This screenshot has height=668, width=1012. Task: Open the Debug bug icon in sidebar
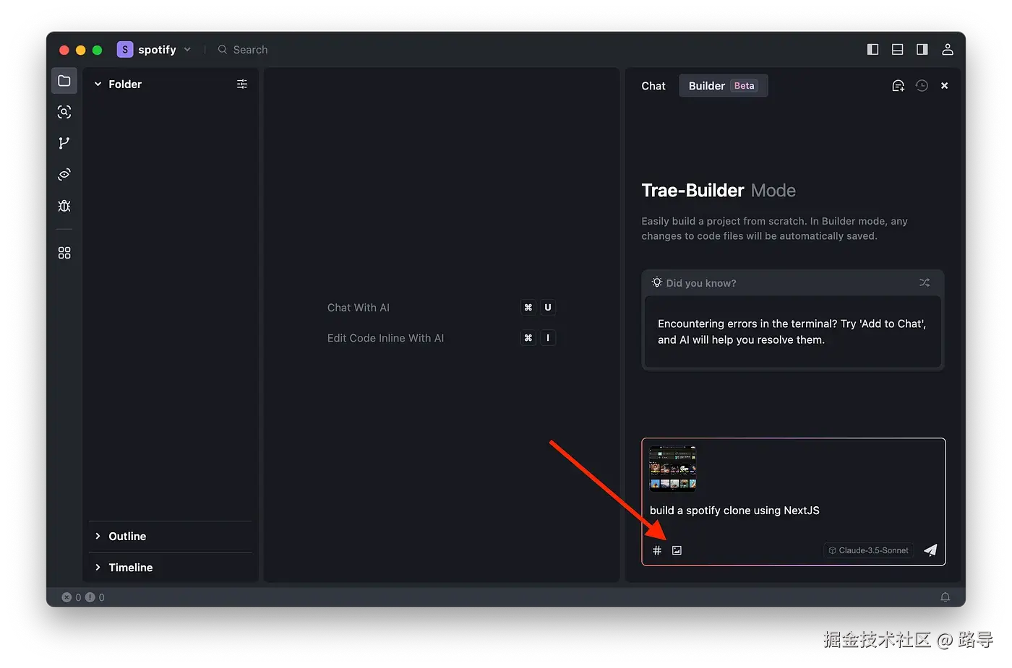pos(64,206)
